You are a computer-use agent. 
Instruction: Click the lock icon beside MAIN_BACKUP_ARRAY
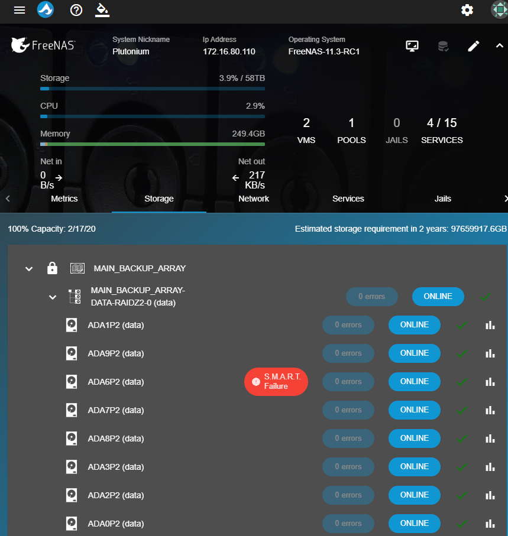pyautogui.click(x=52, y=268)
